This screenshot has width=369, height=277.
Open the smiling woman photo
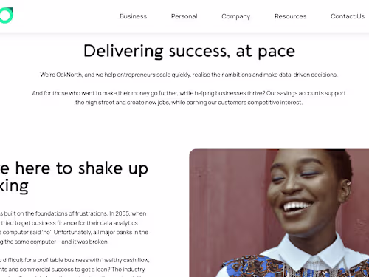coord(279,213)
